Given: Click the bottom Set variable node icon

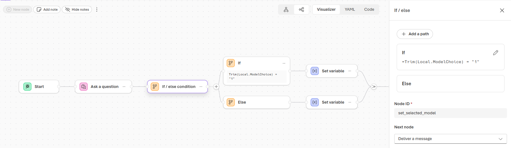Looking at the screenshot, I should [x=315, y=102].
